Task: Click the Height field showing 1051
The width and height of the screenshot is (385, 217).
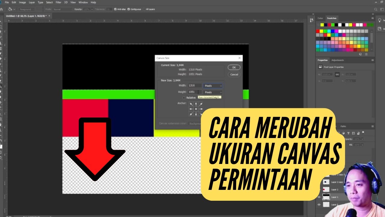Action: tap(195, 92)
